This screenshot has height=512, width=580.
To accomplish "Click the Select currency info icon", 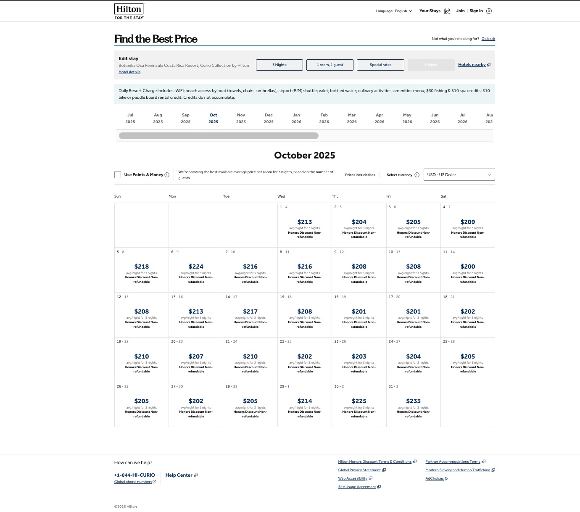I will [417, 175].
